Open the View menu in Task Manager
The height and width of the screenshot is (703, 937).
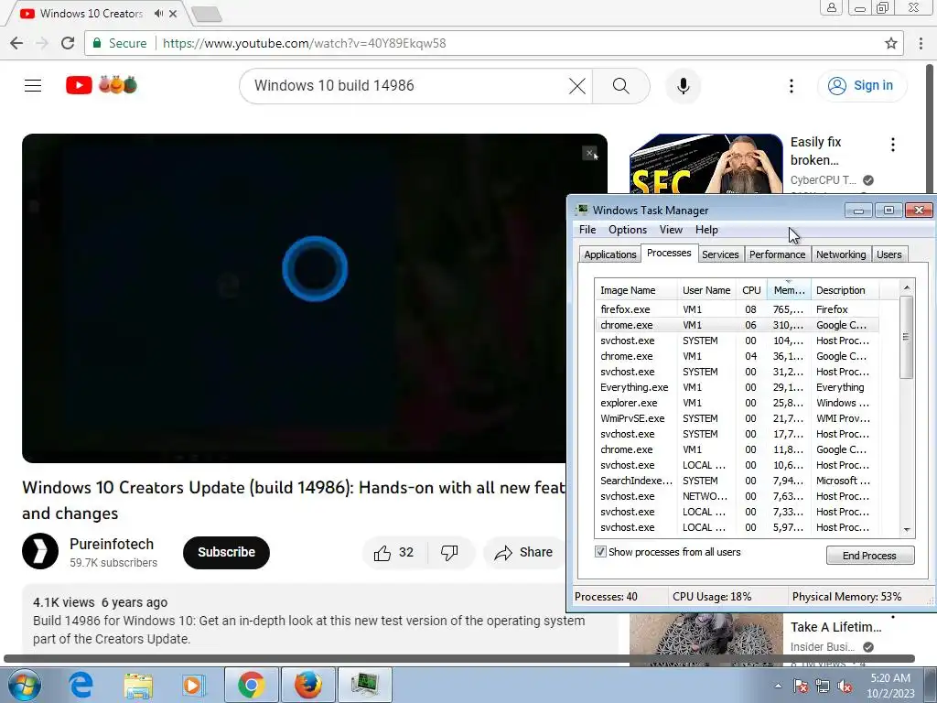[x=671, y=230]
